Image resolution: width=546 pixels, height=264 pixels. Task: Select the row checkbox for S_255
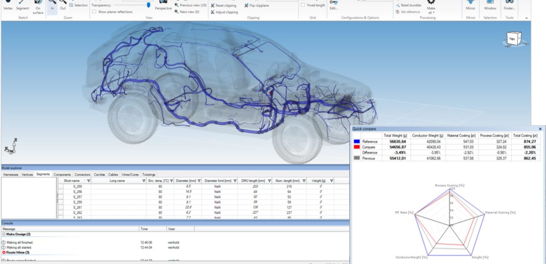[61, 186]
